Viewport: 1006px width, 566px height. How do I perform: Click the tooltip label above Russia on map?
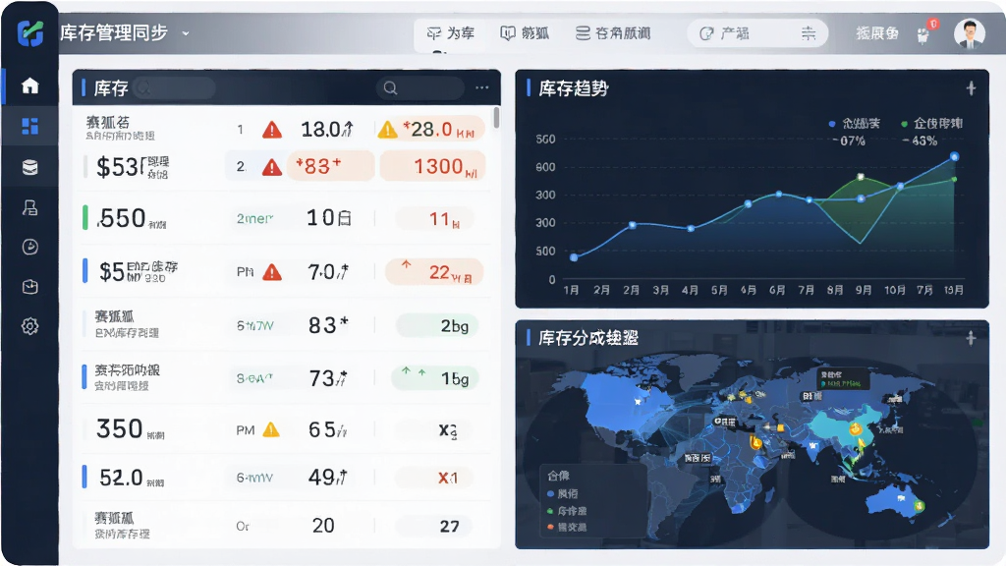(842, 378)
